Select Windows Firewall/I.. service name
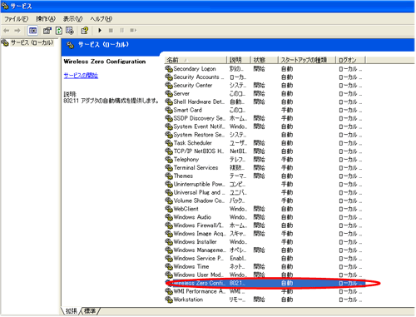This screenshot has height=317, width=416. tap(199, 225)
